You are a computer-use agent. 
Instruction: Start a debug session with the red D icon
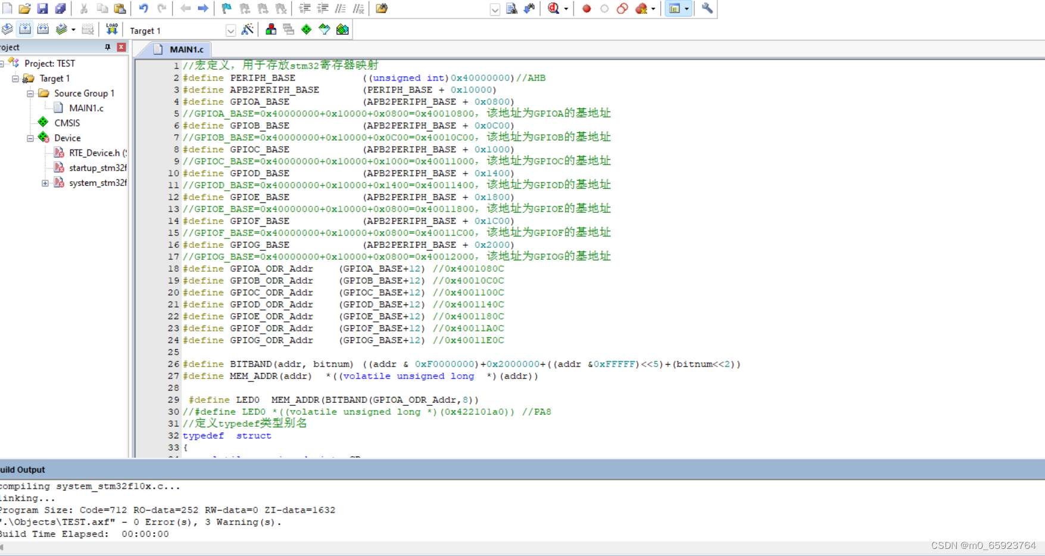[x=553, y=9]
